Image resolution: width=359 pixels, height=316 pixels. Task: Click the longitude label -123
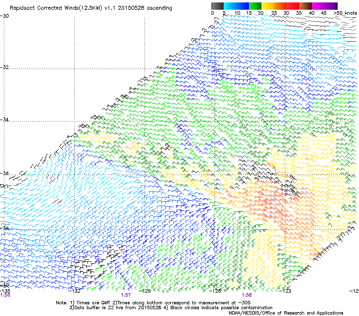tap(285, 291)
